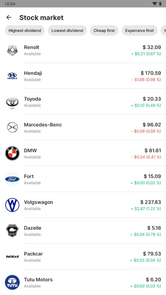Open the Renolt stock logo
Image resolution: width=166 pixels, height=295 pixels.
click(x=12, y=51)
